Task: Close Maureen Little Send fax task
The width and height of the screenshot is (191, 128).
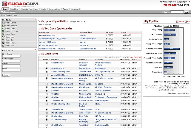Action: click(47, 94)
